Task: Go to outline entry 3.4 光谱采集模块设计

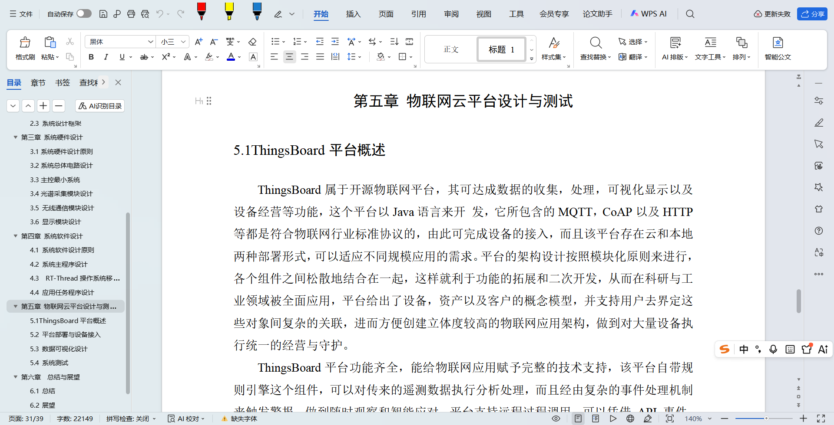Action: click(61, 193)
